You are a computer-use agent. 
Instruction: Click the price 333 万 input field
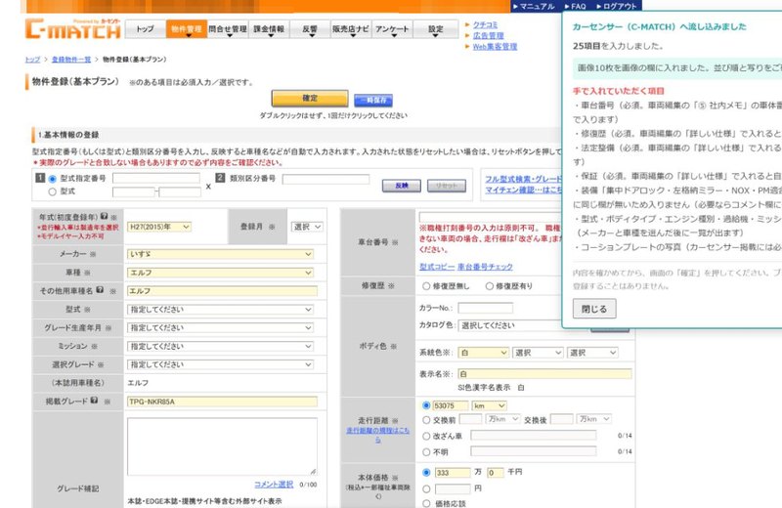pos(453,472)
